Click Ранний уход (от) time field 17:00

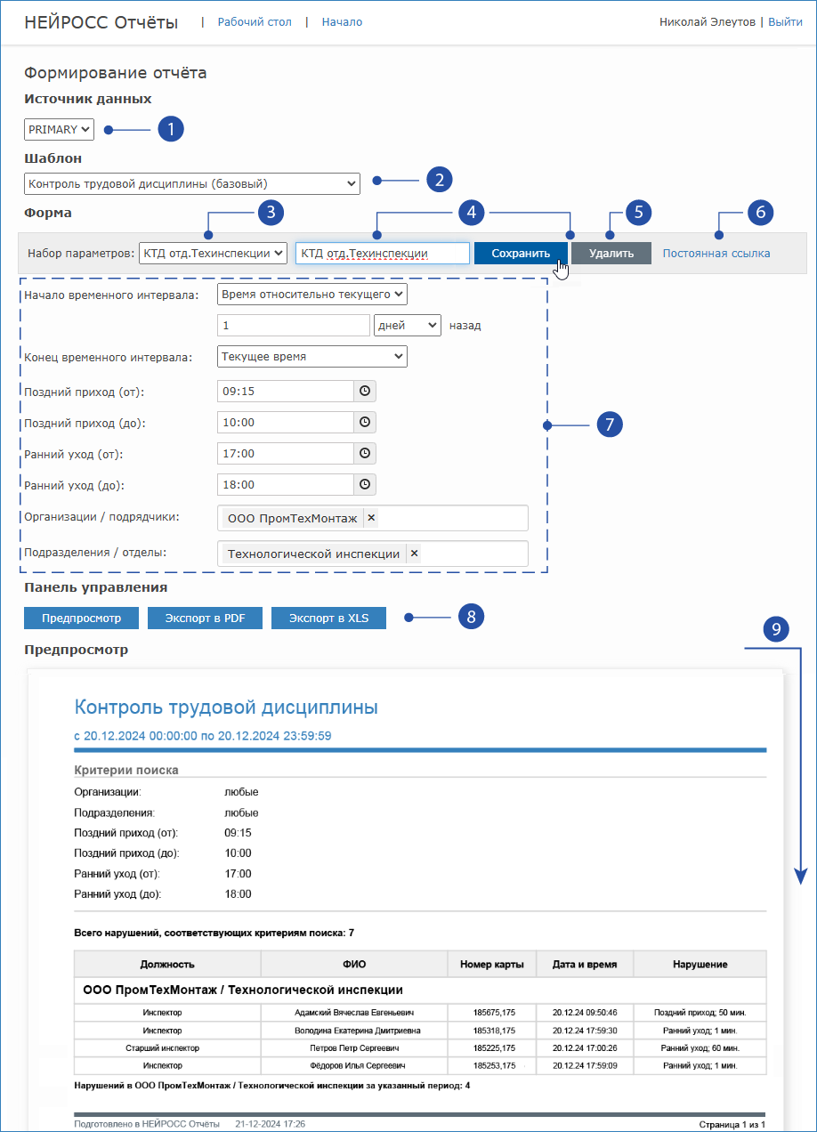[x=287, y=454]
